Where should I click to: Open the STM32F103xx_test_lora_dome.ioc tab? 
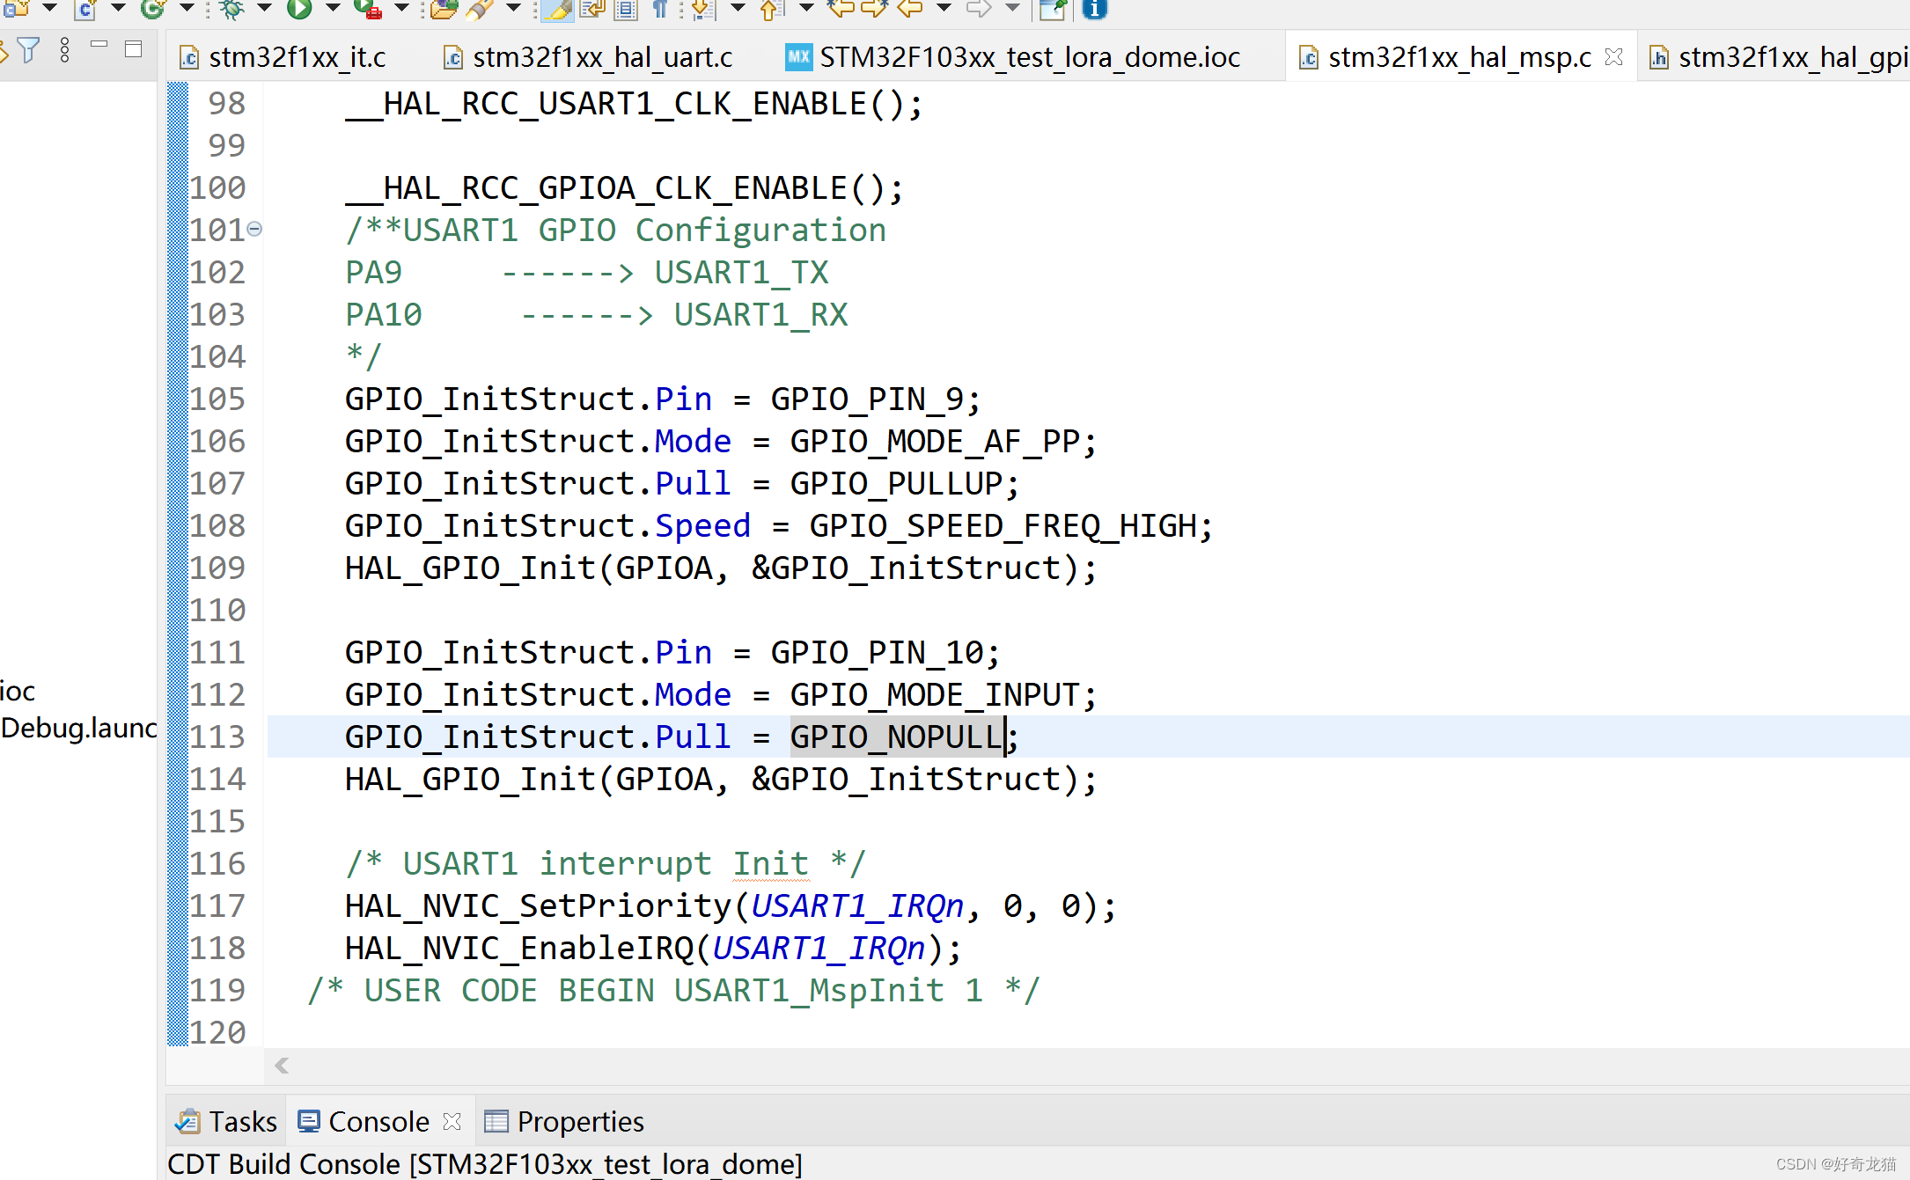(x=1012, y=57)
